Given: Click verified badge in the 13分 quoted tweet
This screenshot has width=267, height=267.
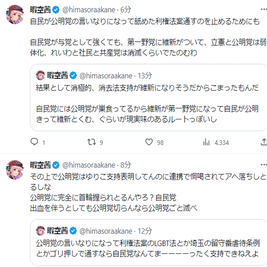Looking at the screenshot, I should [73, 76].
